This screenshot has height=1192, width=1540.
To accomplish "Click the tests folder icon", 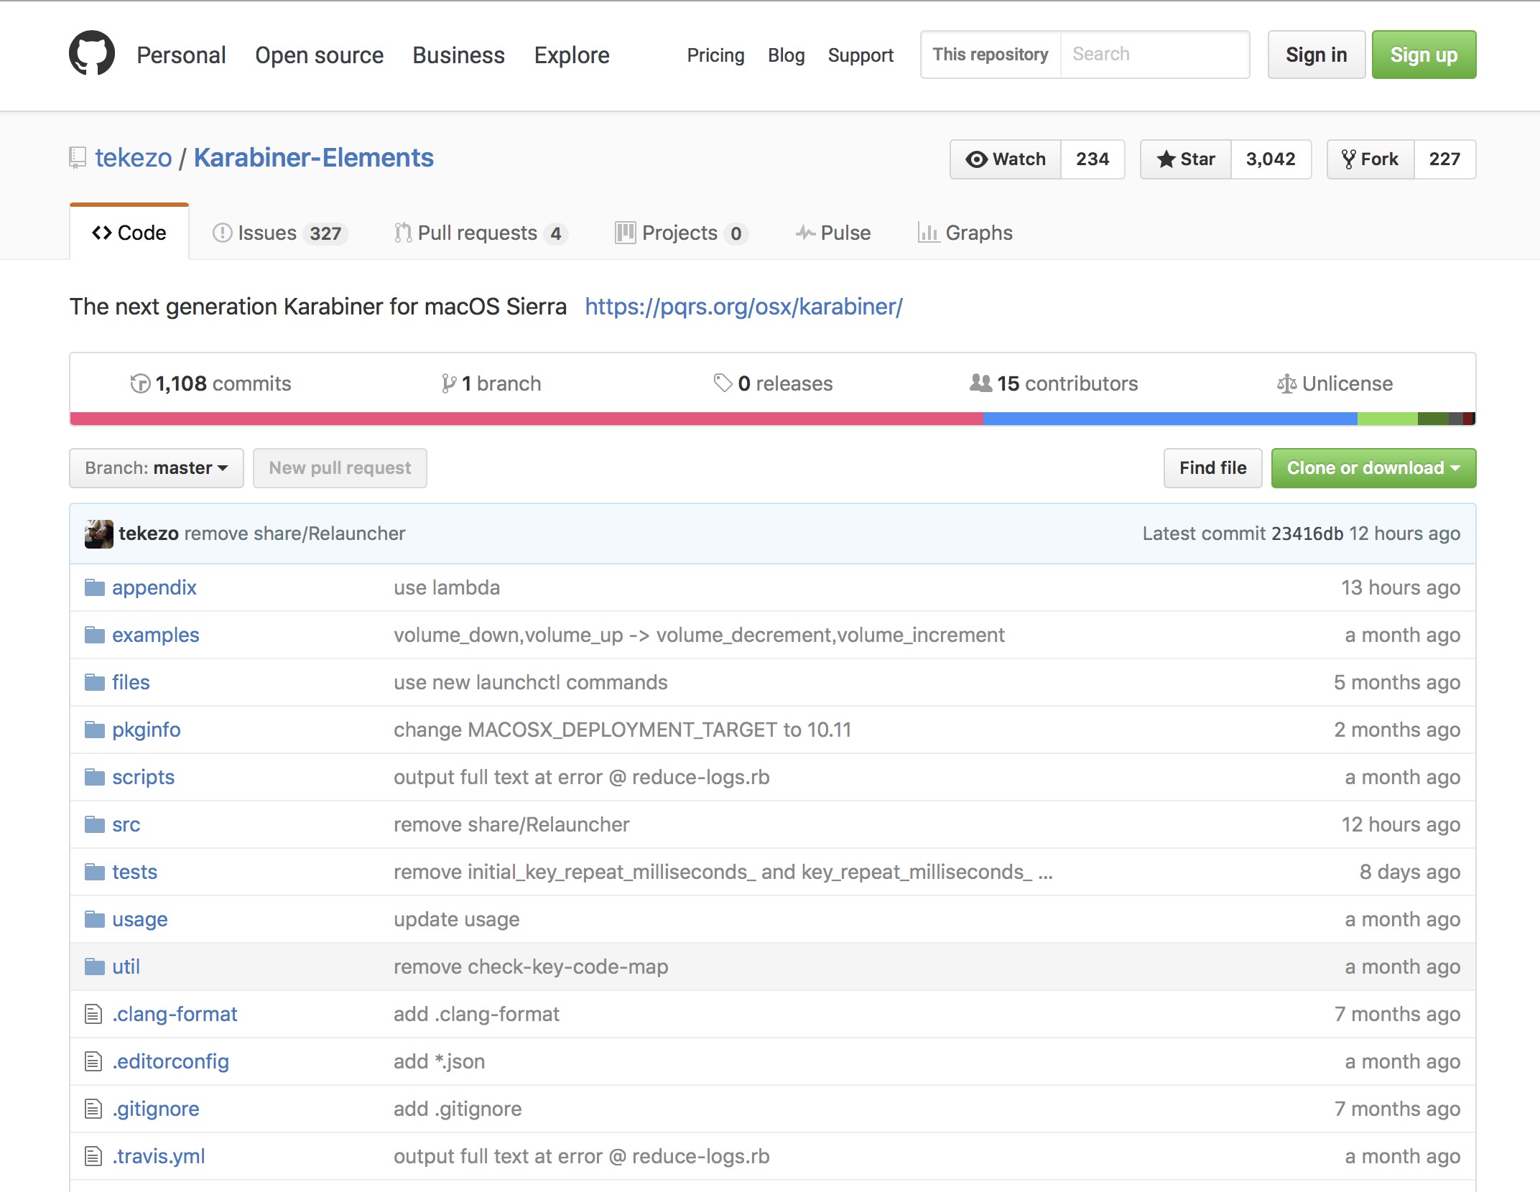I will point(95,872).
